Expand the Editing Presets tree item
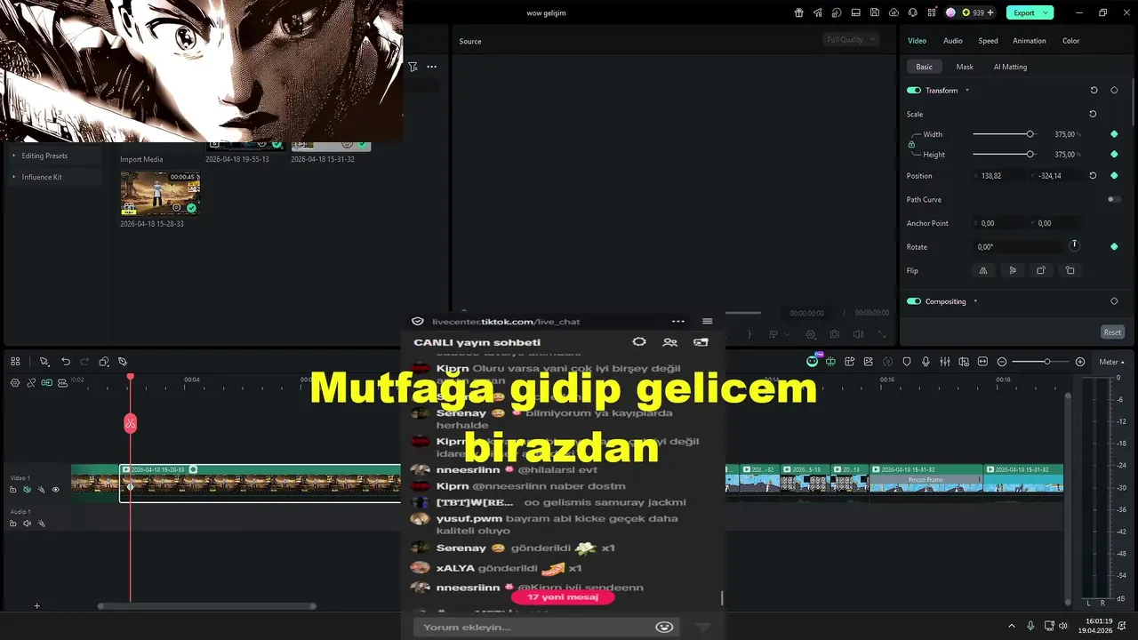 coord(13,156)
